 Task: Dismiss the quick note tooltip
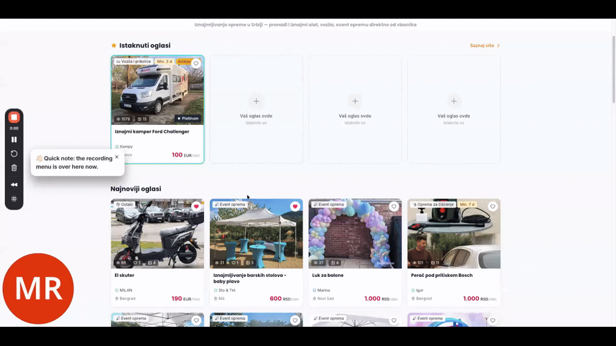point(117,157)
